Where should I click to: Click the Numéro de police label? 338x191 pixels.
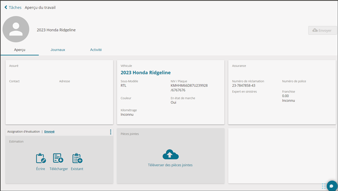294,81
